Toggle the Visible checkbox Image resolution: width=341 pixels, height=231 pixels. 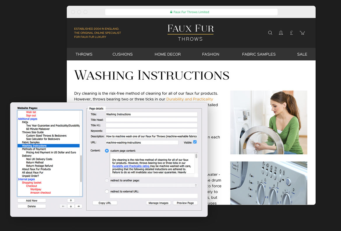coord(195,142)
